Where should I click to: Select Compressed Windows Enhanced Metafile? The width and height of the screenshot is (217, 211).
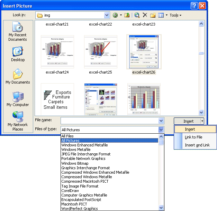pos(110,172)
